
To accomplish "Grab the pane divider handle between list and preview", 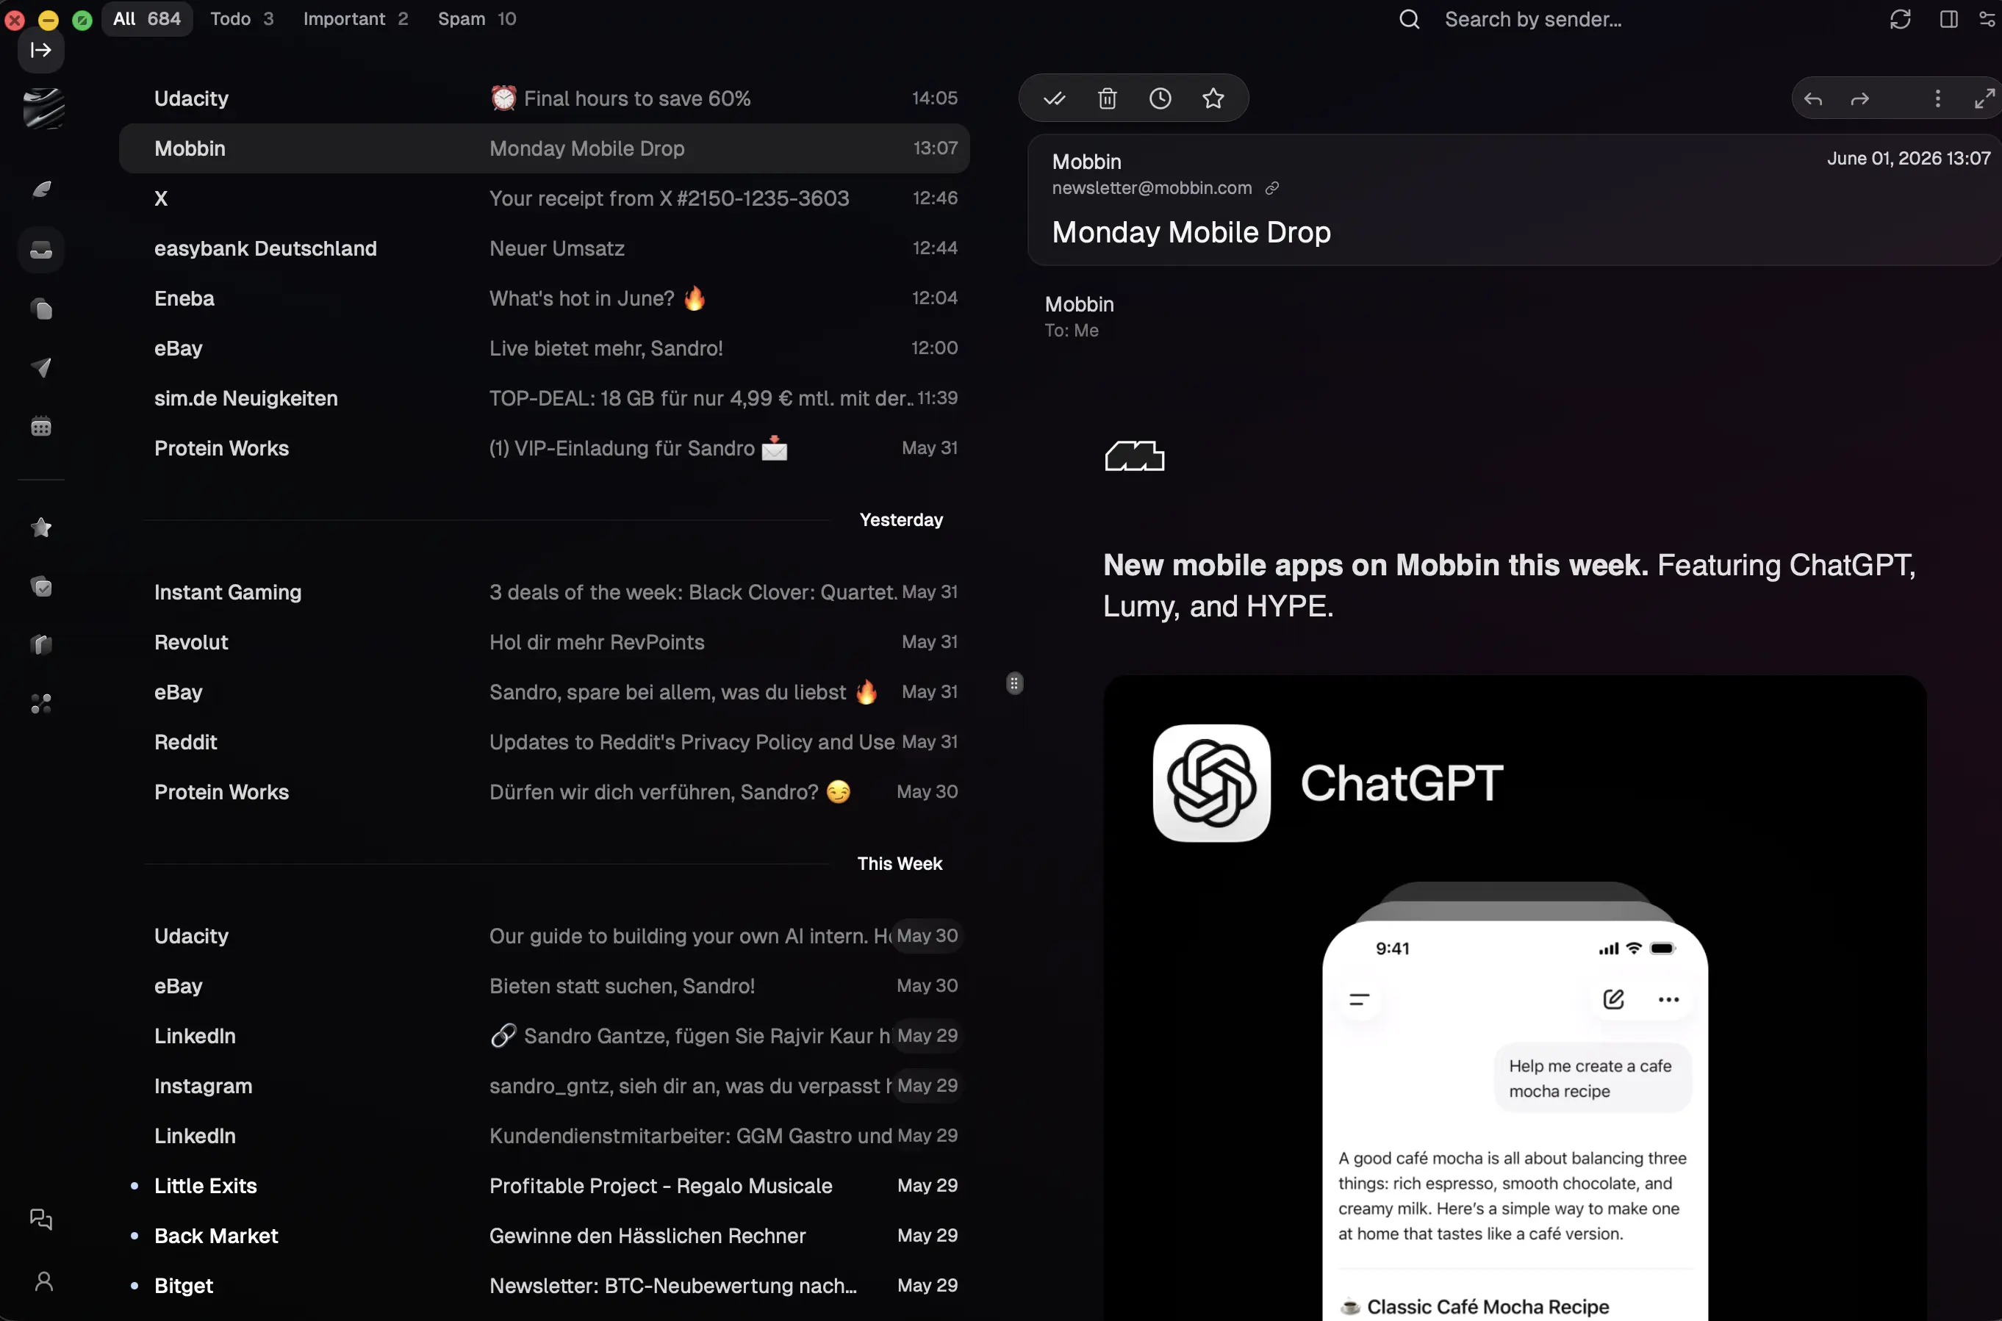I will tap(1013, 683).
